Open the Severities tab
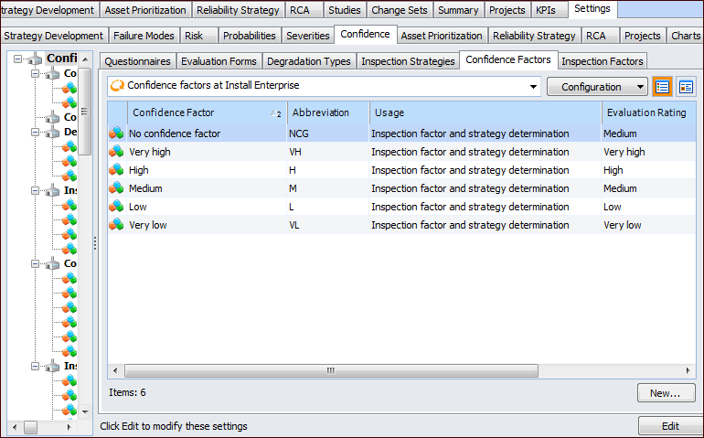This screenshot has width=704, height=438. tap(307, 36)
